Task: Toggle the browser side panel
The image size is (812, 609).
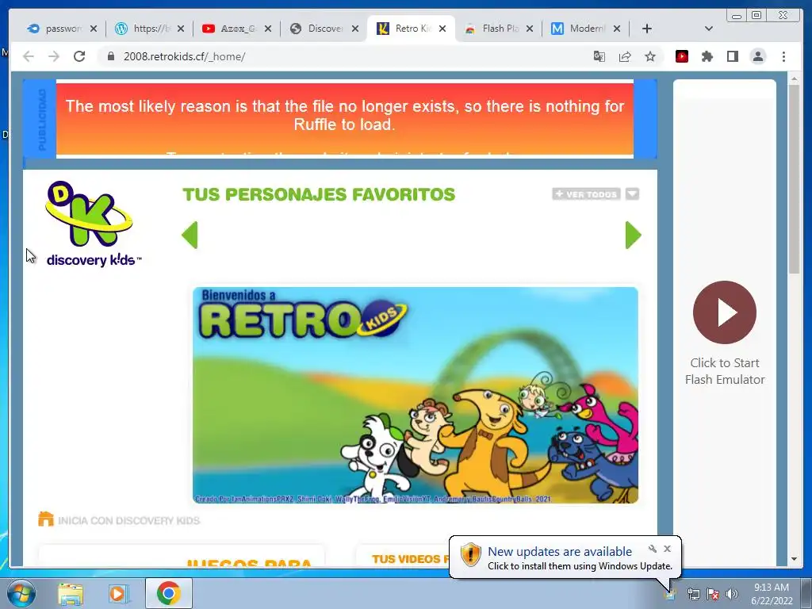Action: tap(732, 56)
